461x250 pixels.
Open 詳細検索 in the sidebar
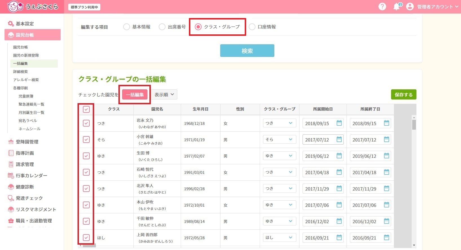click(x=20, y=72)
